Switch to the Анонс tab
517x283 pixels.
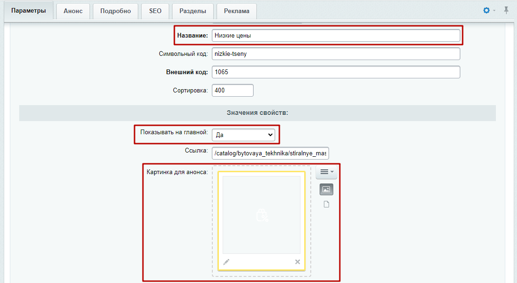(x=73, y=11)
